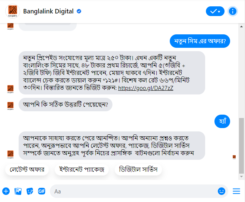Open the GIF picker
Viewport: 245px width, 202px height.
coord(42,191)
